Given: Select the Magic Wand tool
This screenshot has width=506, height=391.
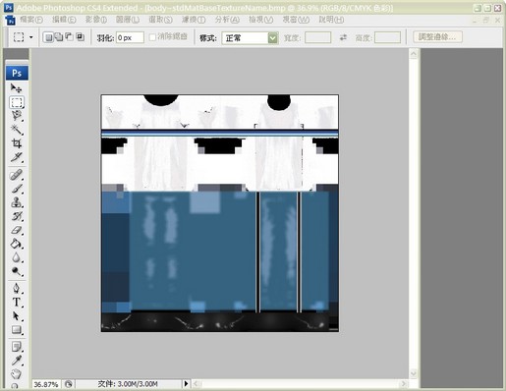Looking at the screenshot, I should (x=17, y=130).
